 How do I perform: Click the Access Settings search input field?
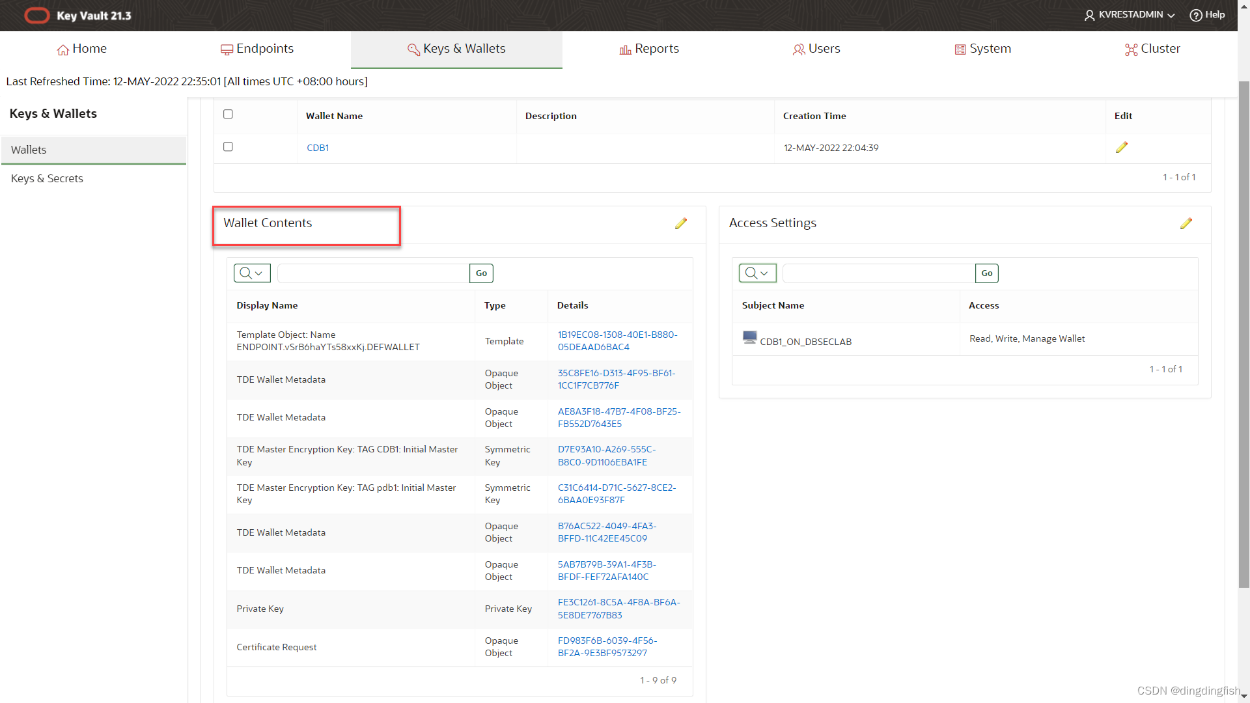(x=878, y=273)
